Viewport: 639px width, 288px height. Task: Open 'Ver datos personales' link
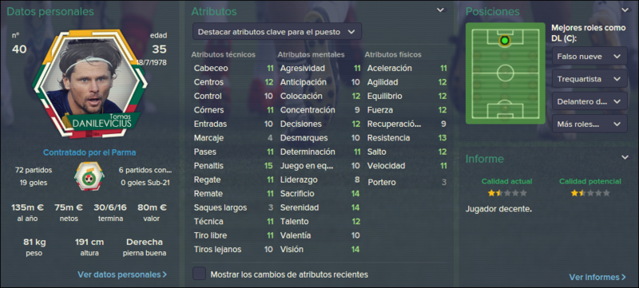tap(122, 274)
